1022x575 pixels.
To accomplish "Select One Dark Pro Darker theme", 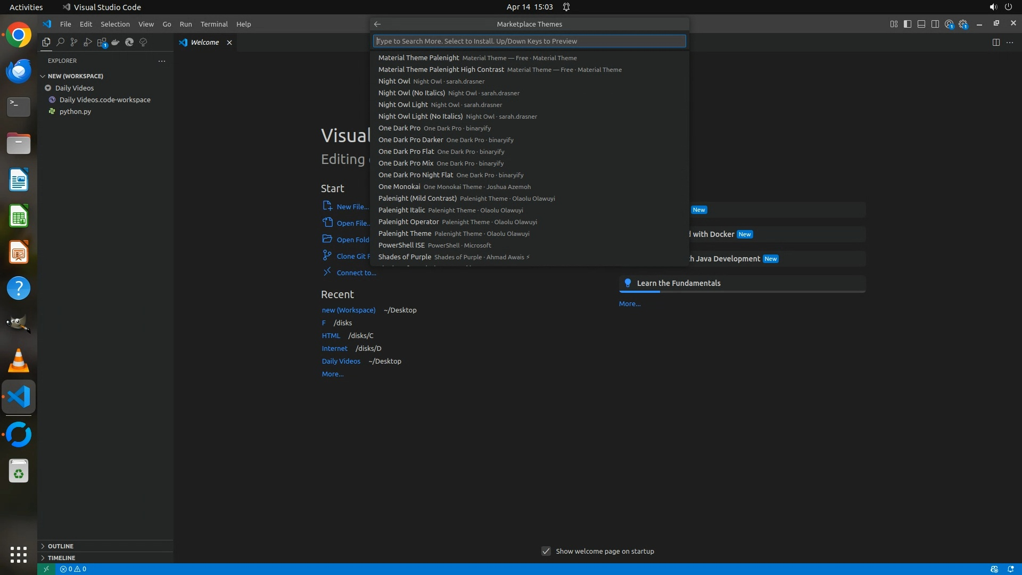I will tap(410, 140).
